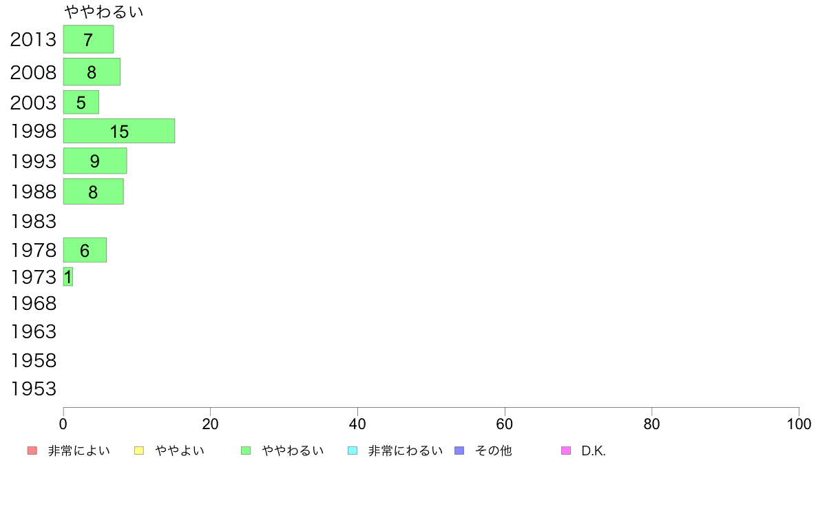Select the 2008 bar showing 8

pyautogui.click(x=92, y=72)
